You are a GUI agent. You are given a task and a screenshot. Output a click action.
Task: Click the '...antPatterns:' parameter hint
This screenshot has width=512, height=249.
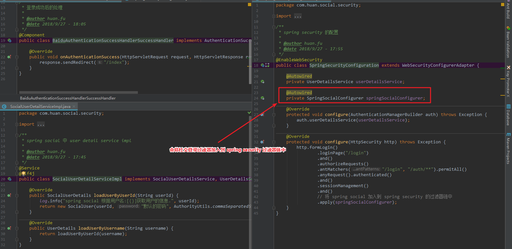366,169
